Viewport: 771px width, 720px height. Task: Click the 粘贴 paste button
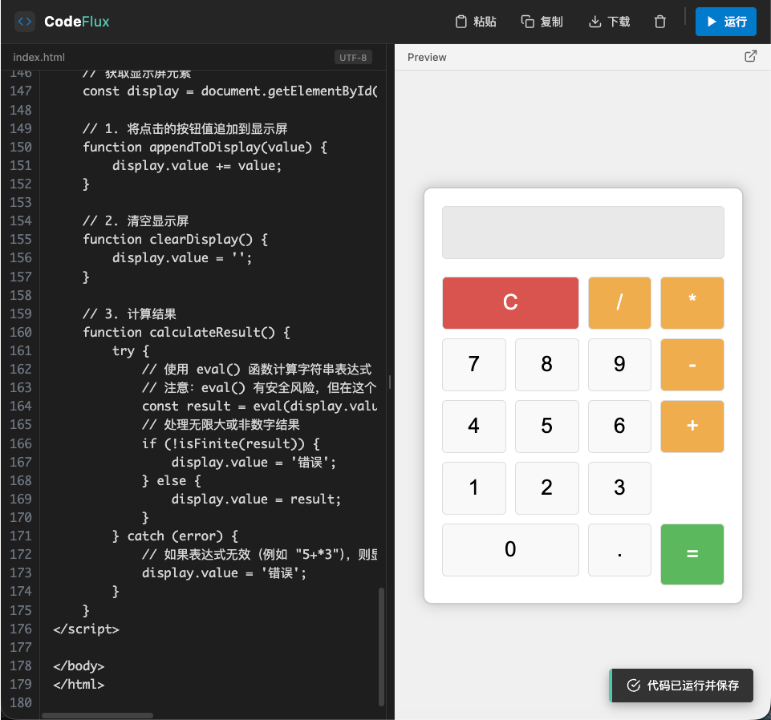(476, 22)
